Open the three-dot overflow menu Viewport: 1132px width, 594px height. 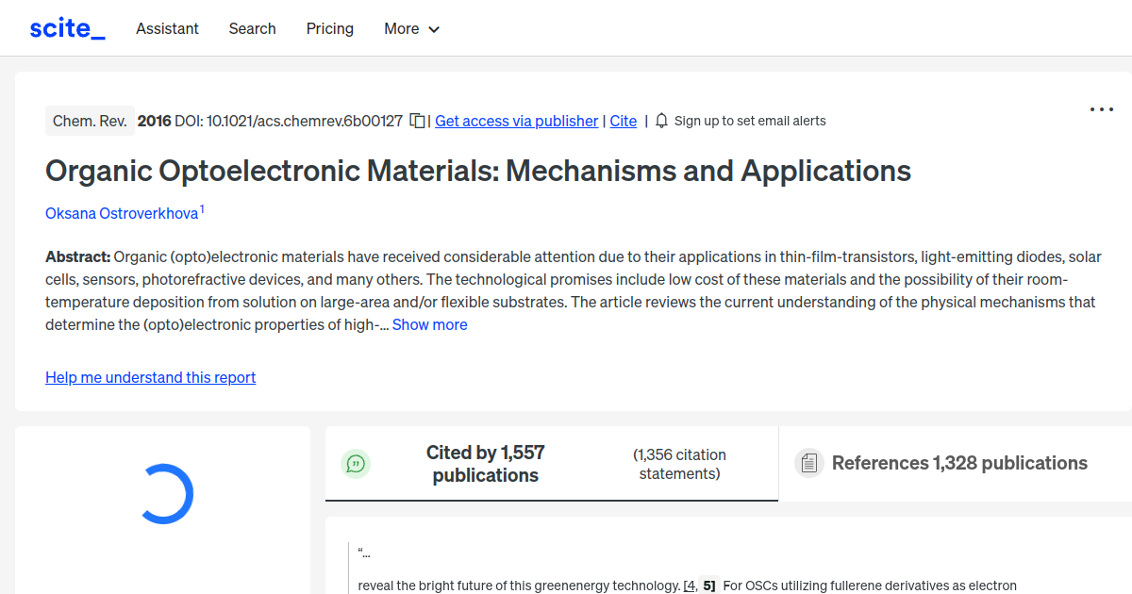[1101, 109]
